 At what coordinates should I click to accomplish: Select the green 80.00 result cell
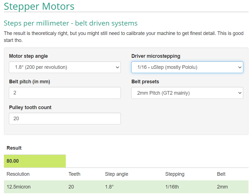pyautogui.click(x=35, y=161)
